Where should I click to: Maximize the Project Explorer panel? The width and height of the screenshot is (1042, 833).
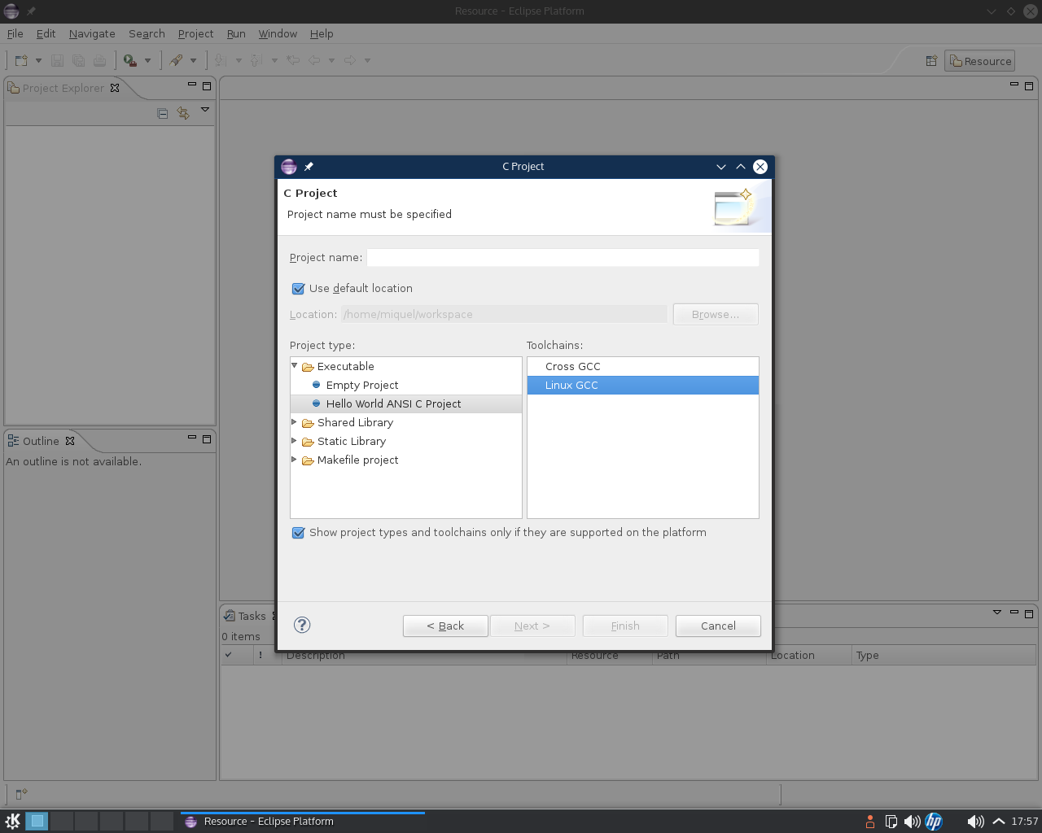point(207,85)
